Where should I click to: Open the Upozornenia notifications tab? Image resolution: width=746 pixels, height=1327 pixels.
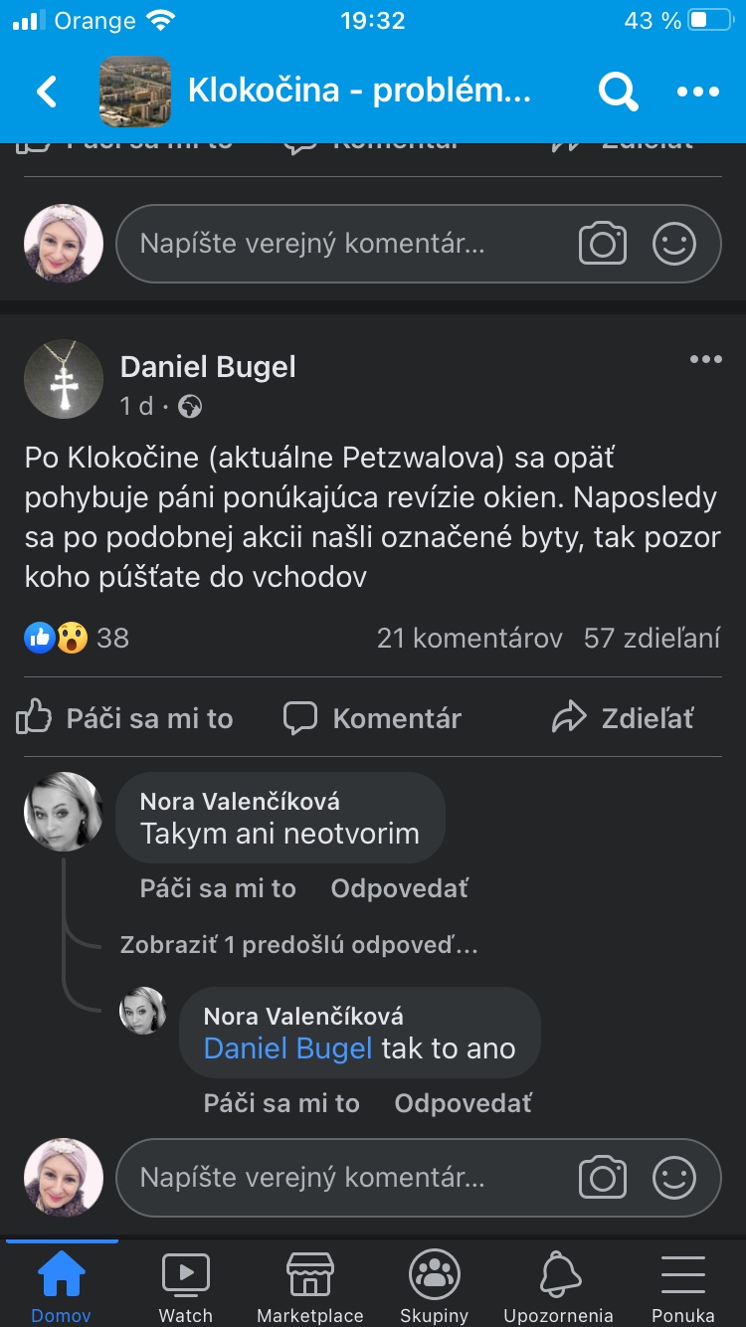coord(560,1287)
